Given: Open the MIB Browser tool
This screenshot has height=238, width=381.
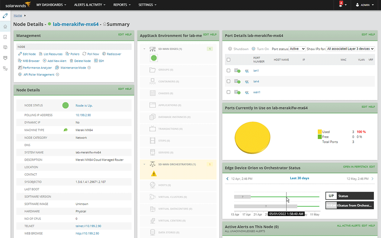Looking at the screenshot, I should 31,61.
